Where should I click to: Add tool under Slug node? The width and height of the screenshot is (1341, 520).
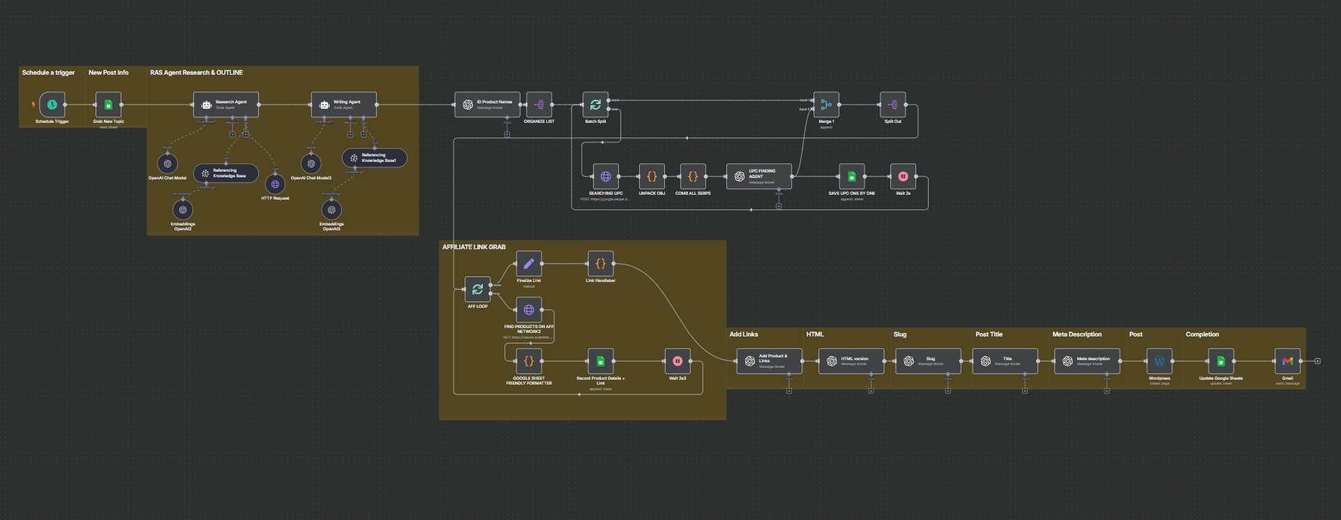948,392
